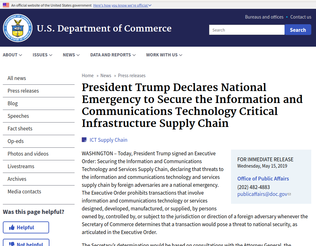Open Fact sheets in sidebar

(x=39, y=129)
